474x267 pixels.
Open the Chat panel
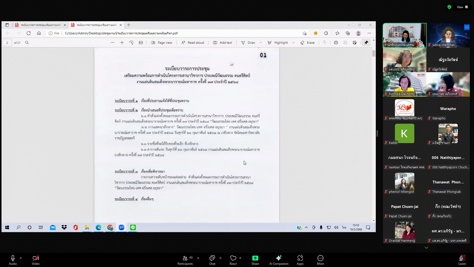[x=212, y=258]
